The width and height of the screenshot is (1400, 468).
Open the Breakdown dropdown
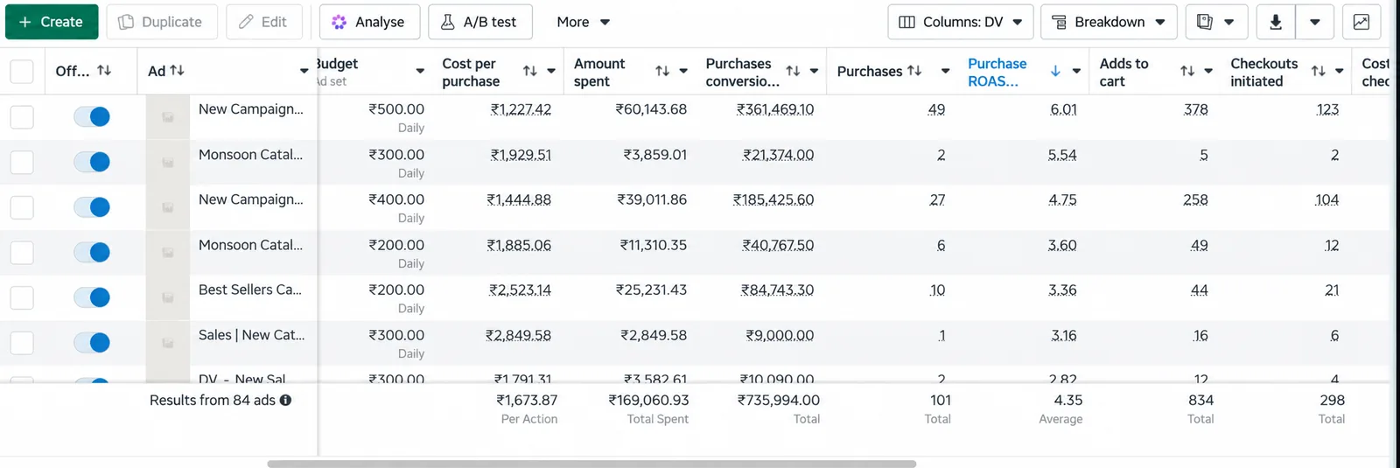coord(1109,22)
